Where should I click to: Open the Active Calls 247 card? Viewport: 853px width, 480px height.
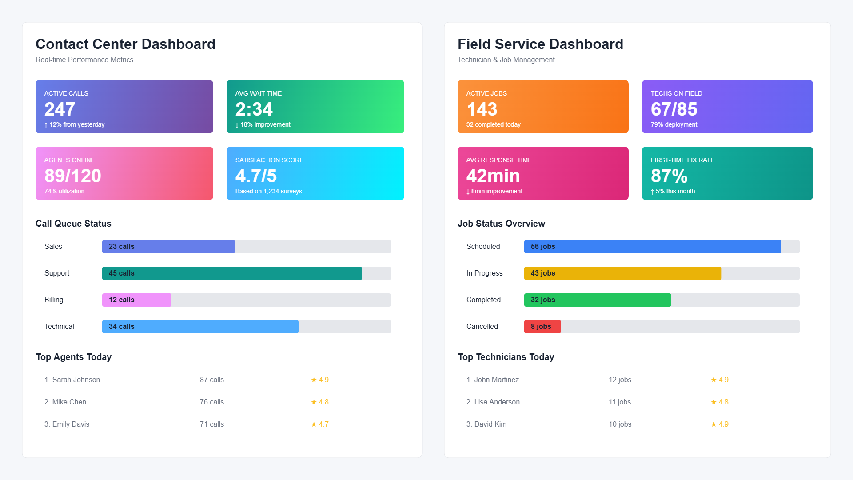(x=124, y=107)
